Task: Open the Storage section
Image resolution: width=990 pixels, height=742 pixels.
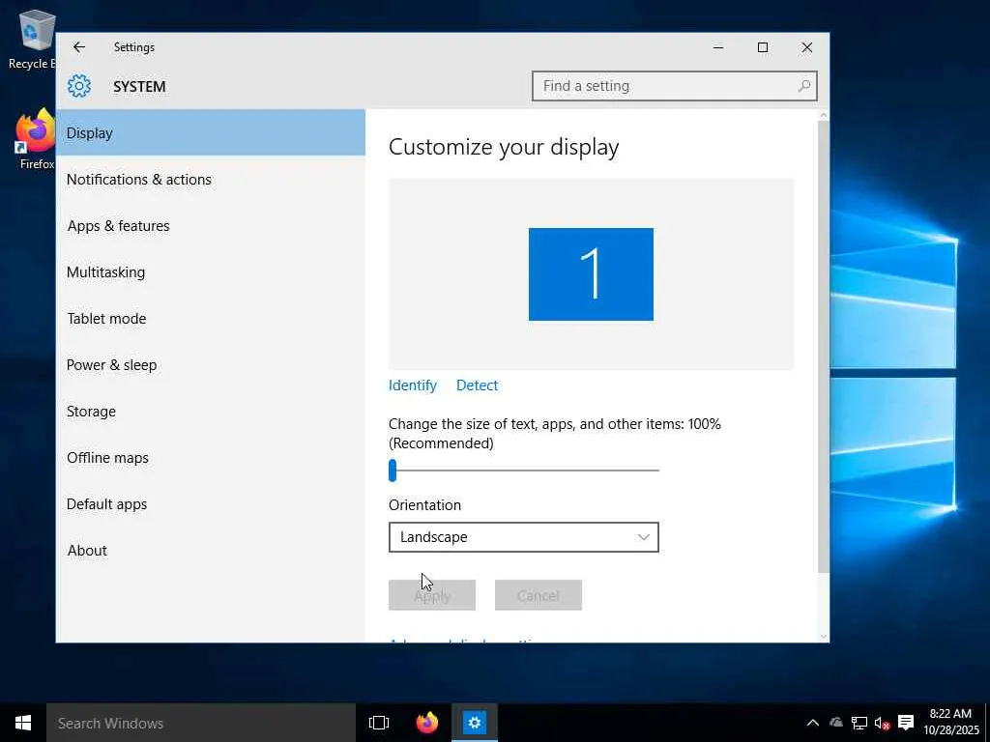Action: point(210,411)
